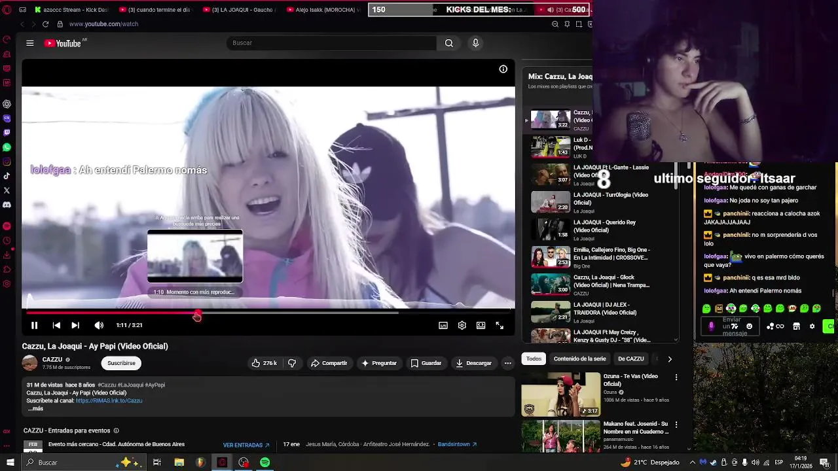The width and height of the screenshot is (838, 471).
Task: Open the emoji picker in Kick chat
Action: pos(749,326)
